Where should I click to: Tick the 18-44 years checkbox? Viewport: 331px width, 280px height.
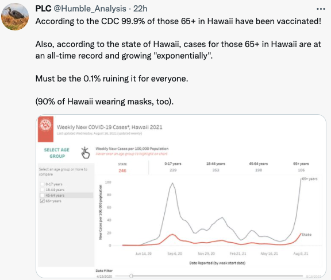pyautogui.click(x=42, y=190)
